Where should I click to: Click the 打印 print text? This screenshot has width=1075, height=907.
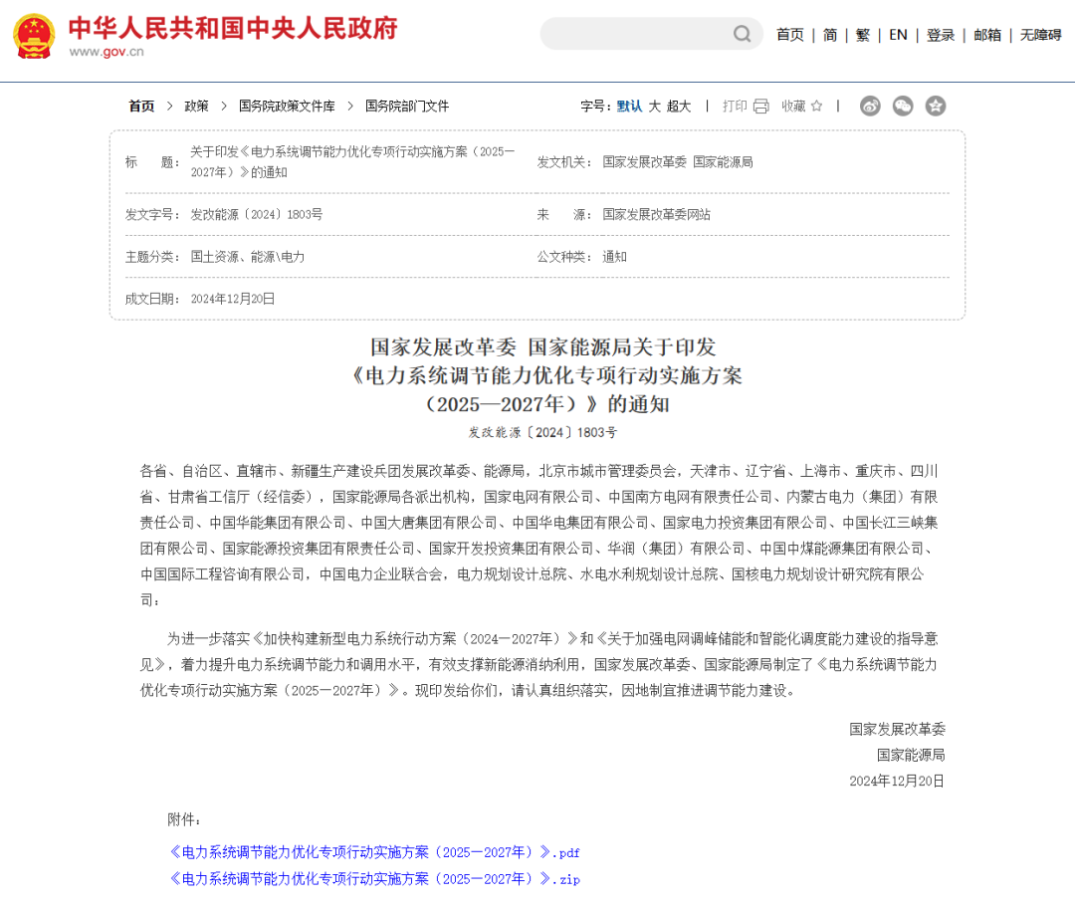[x=735, y=107]
